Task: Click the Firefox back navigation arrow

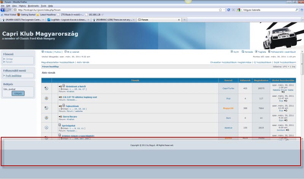Action: (x=4, y=9)
